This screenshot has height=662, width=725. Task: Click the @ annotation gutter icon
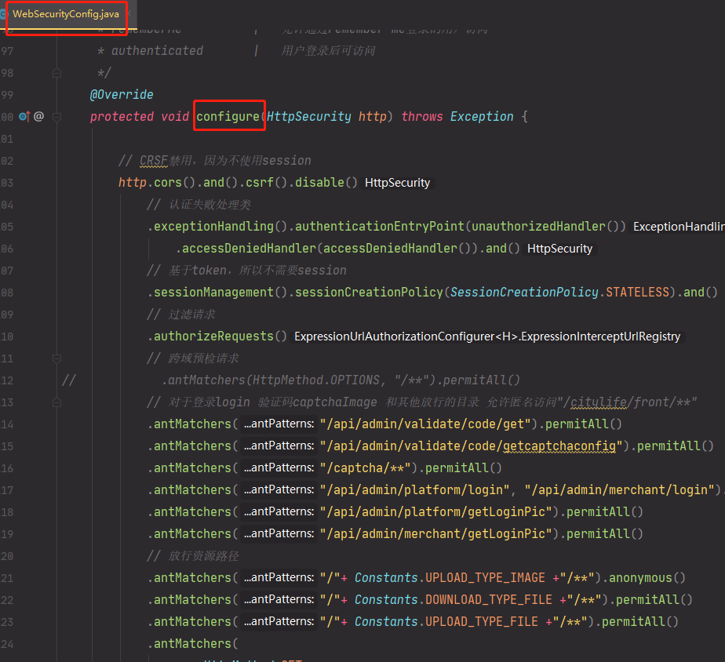(x=39, y=116)
